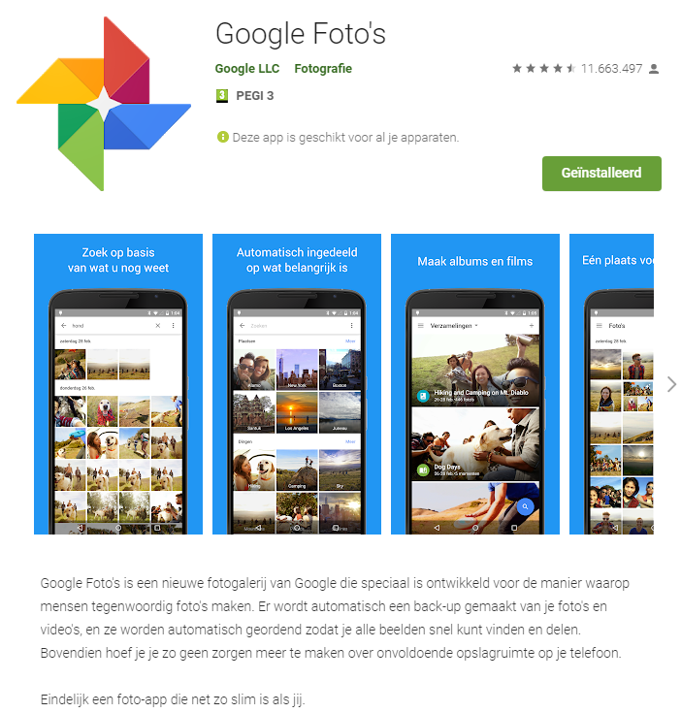The height and width of the screenshot is (713, 681).
Task: Open the 'Zoek op basis van wat u nog weet' screenshot
Action: pos(118,384)
